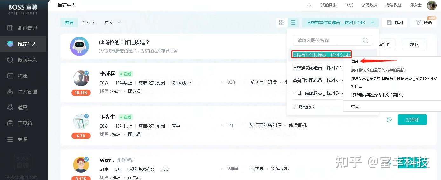
Task: Click 6-7K salary badge
Action: (x=81, y=136)
